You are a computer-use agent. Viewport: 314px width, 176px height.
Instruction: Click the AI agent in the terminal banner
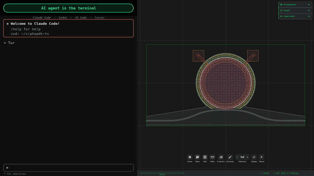point(68,8)
